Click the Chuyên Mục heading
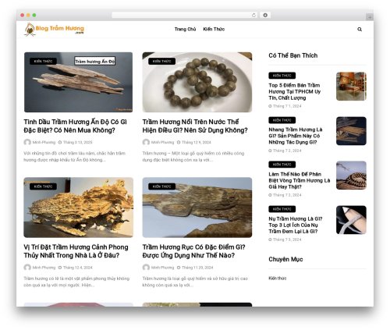390x330 pixels. [285, 259]
